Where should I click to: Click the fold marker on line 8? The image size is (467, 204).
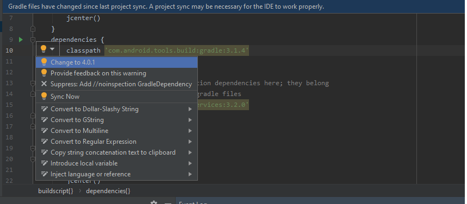tap(33, 29)
